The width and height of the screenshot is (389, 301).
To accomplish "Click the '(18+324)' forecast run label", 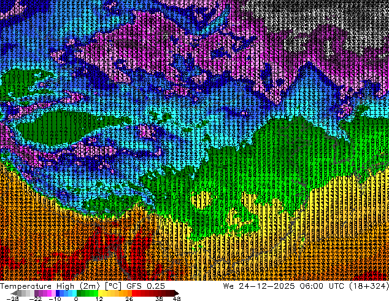I will pos(369,286).
